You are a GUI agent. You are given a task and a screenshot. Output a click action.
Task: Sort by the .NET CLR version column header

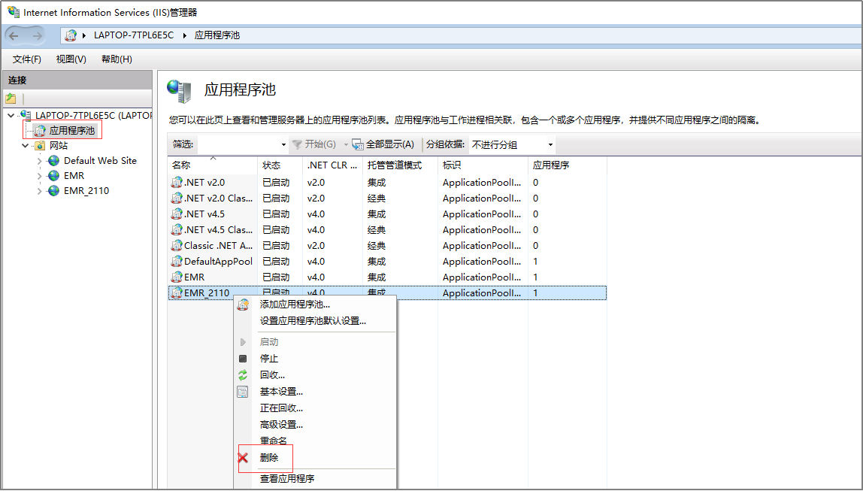coord(332,165)
